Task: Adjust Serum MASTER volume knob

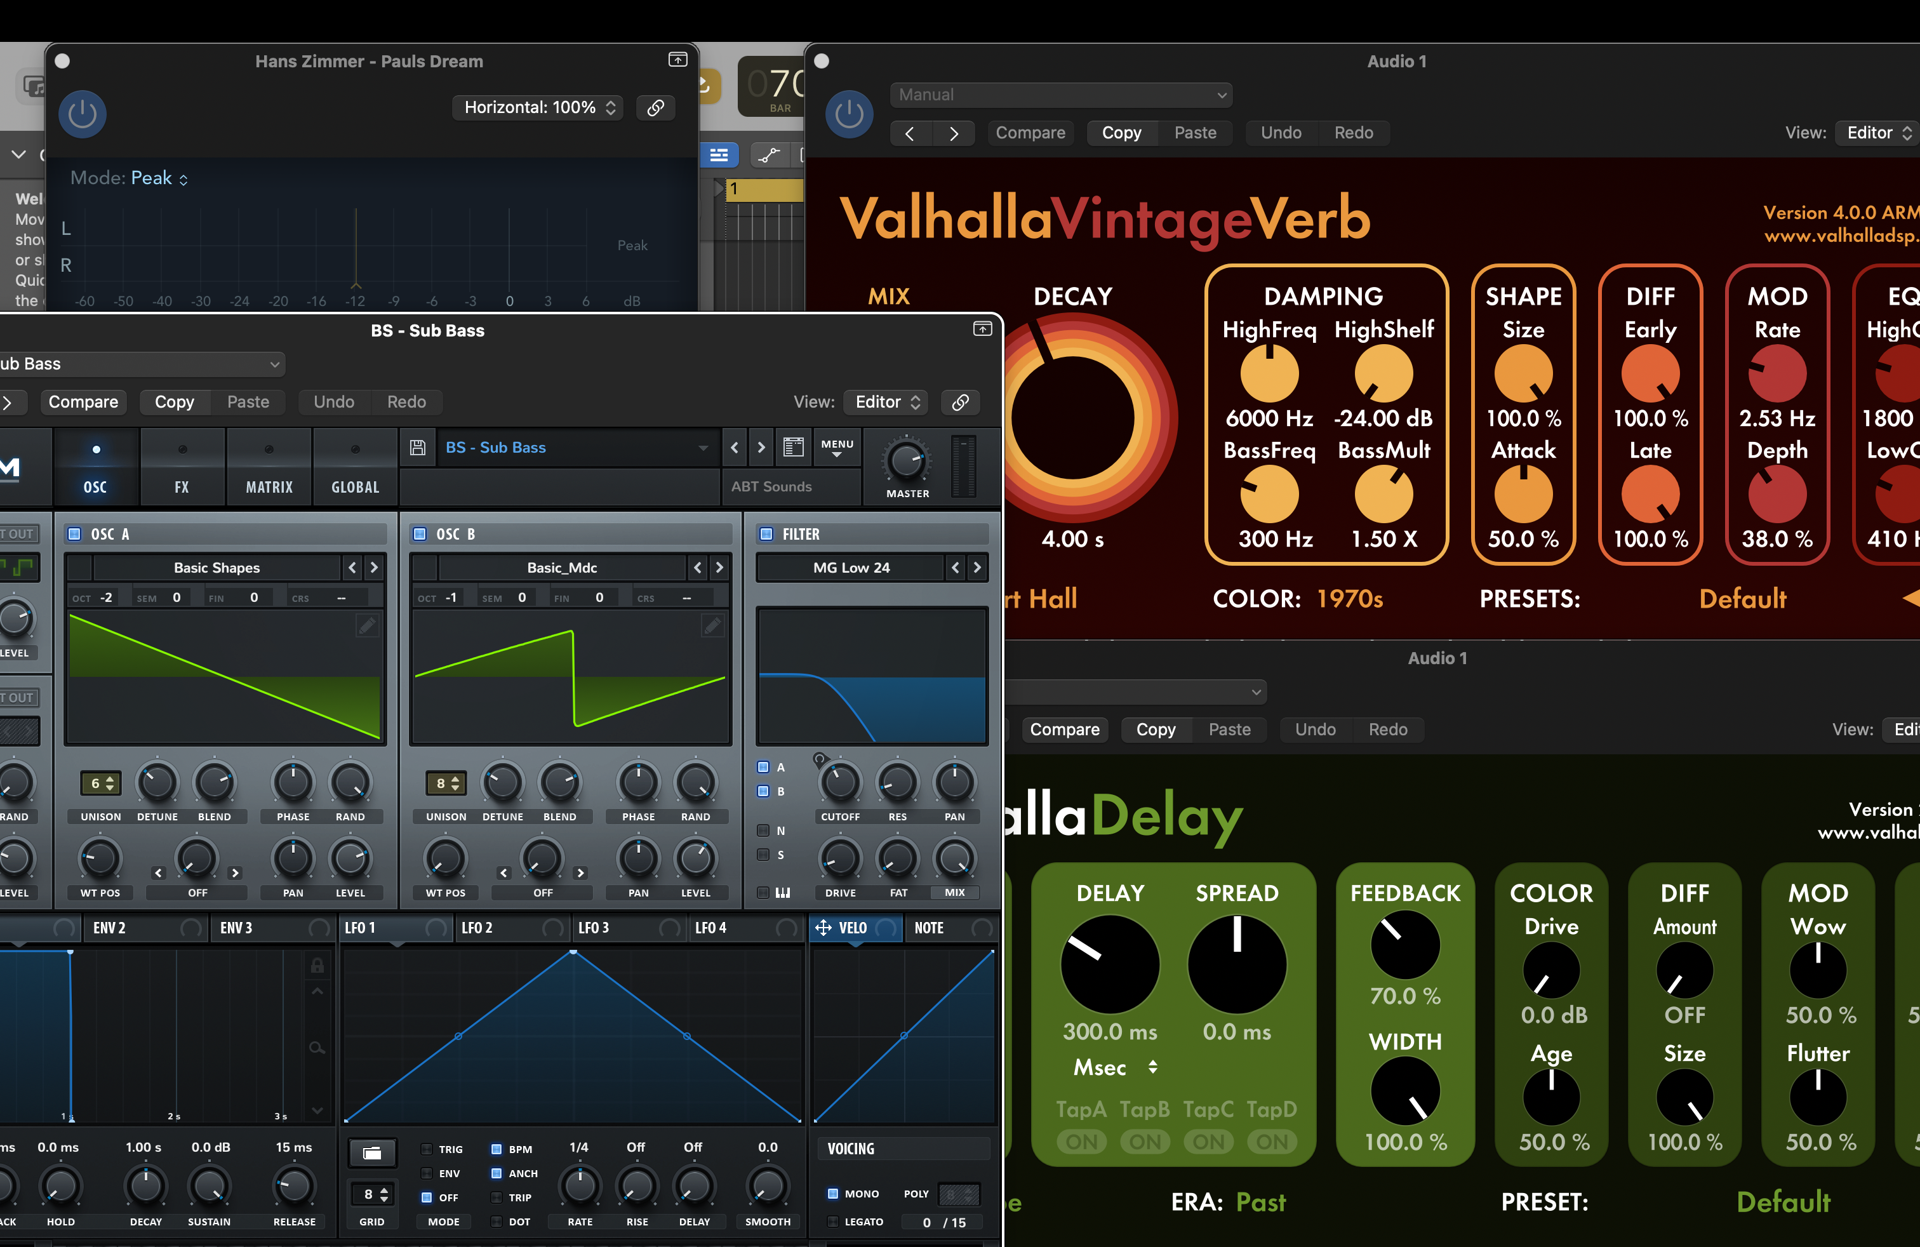Action: (906, 462)
